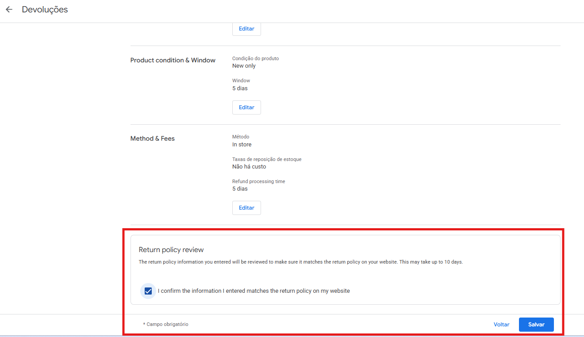
Task: Select the Method & Fees heading
Action: (x=152, y=138)
